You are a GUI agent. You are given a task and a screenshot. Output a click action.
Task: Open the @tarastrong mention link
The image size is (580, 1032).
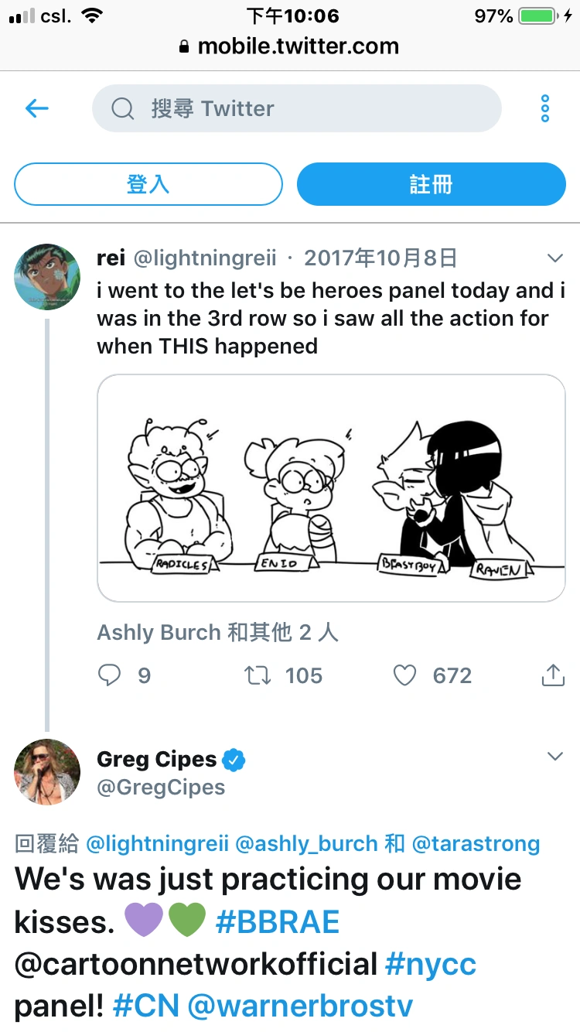(476, 843)
